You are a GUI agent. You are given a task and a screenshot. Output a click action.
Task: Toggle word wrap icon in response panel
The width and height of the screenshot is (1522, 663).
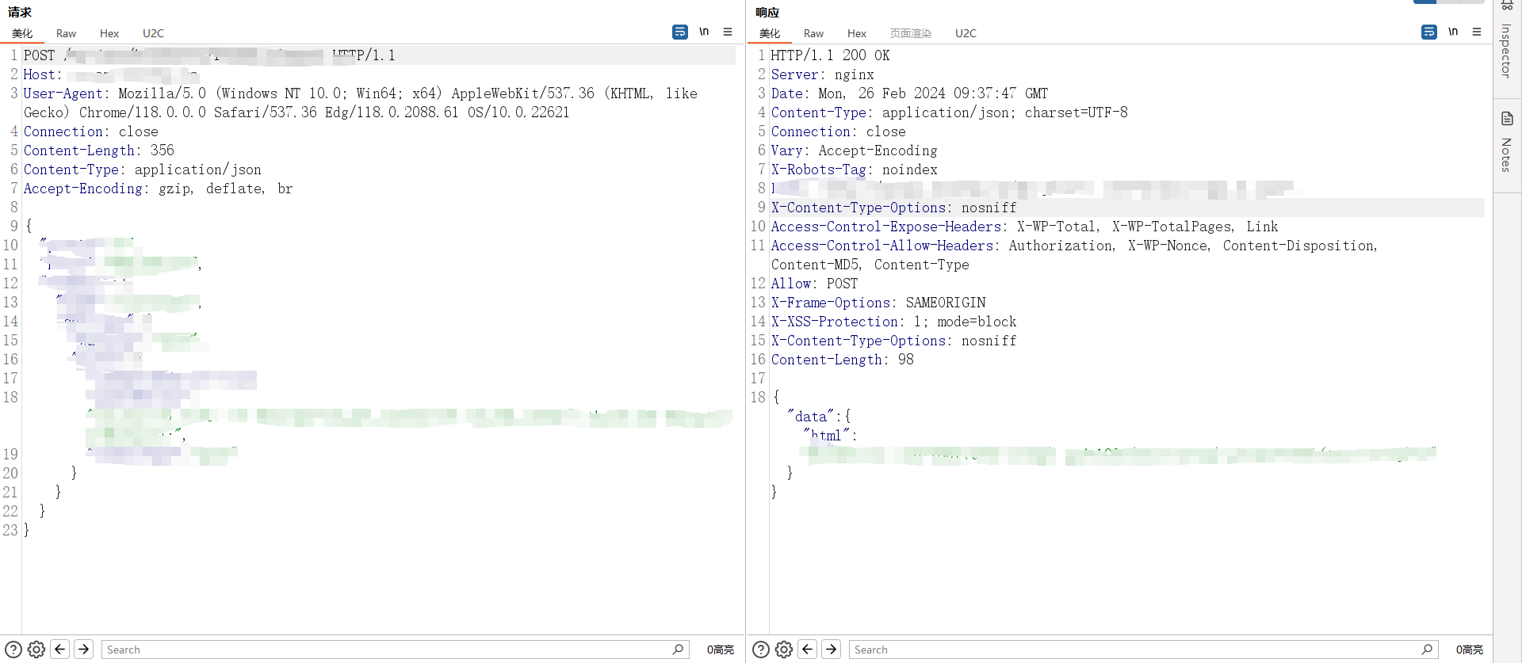[x=1429, y=32]
